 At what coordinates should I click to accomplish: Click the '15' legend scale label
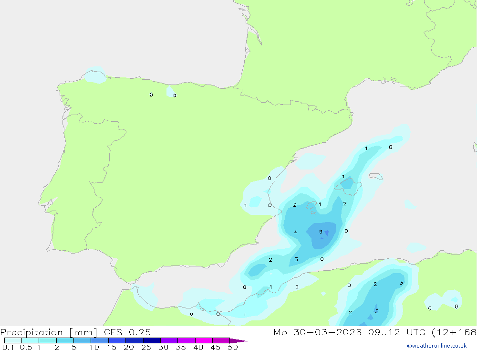click(112, 347)
